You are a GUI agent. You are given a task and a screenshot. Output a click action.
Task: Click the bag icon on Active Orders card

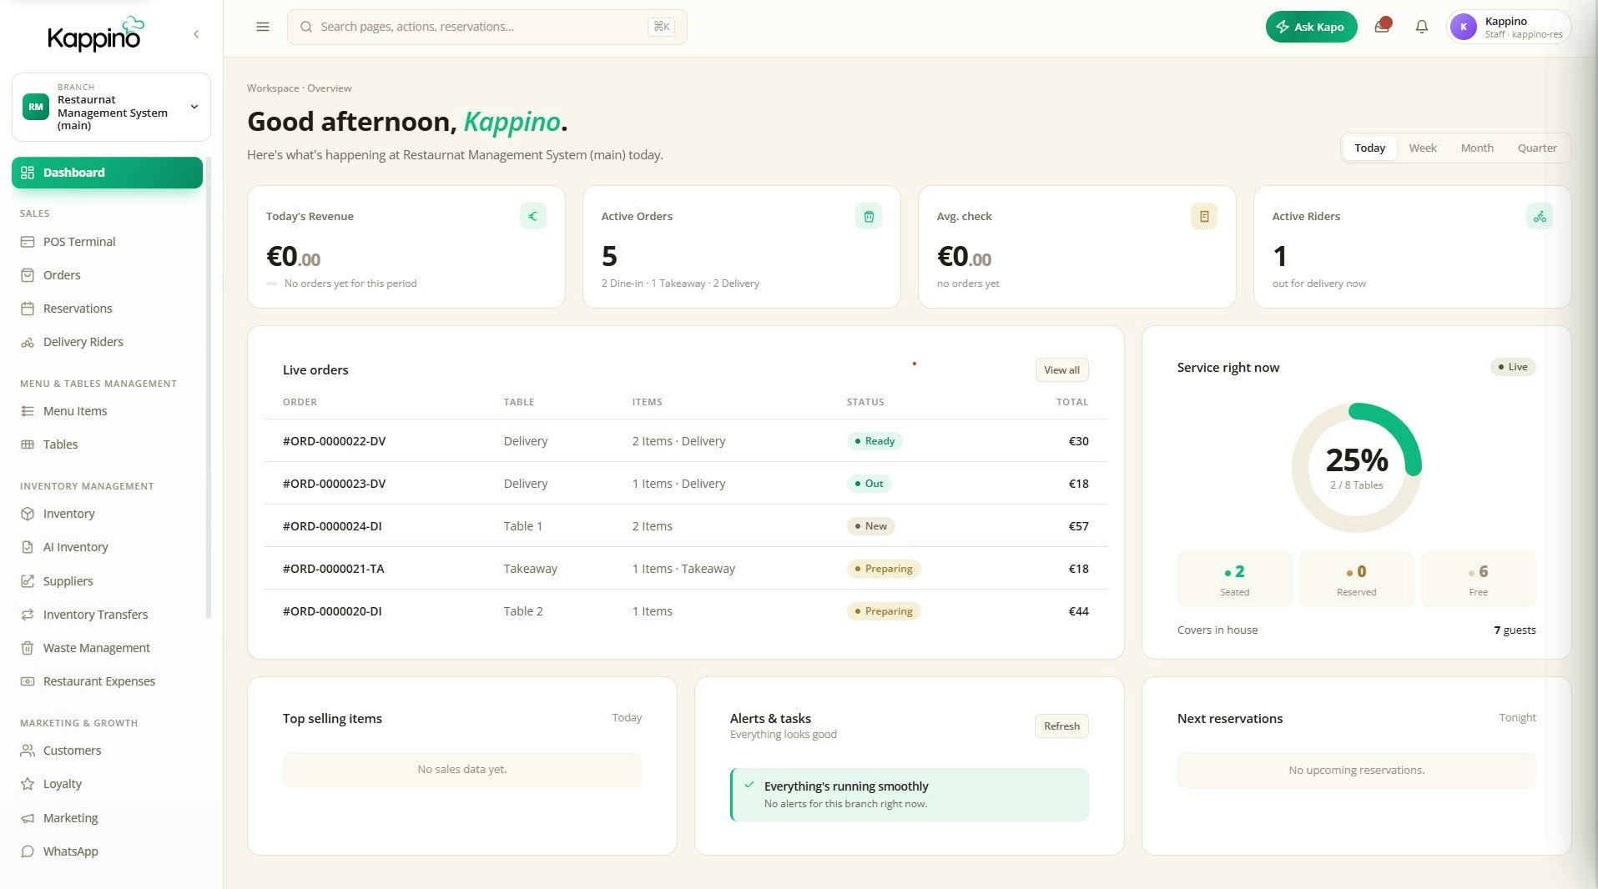[869, 216]
